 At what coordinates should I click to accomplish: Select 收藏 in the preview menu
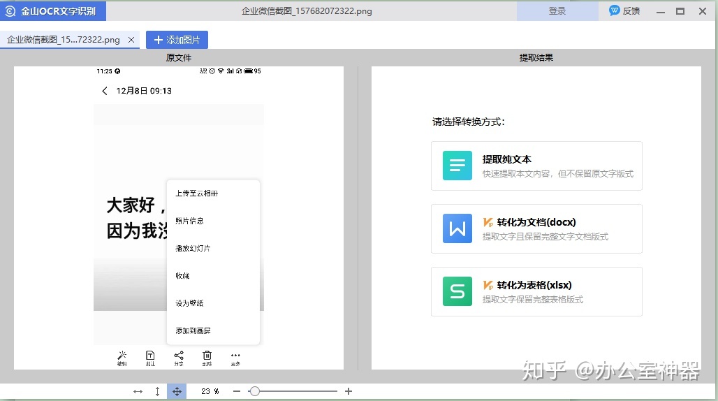tap(182, 275)
